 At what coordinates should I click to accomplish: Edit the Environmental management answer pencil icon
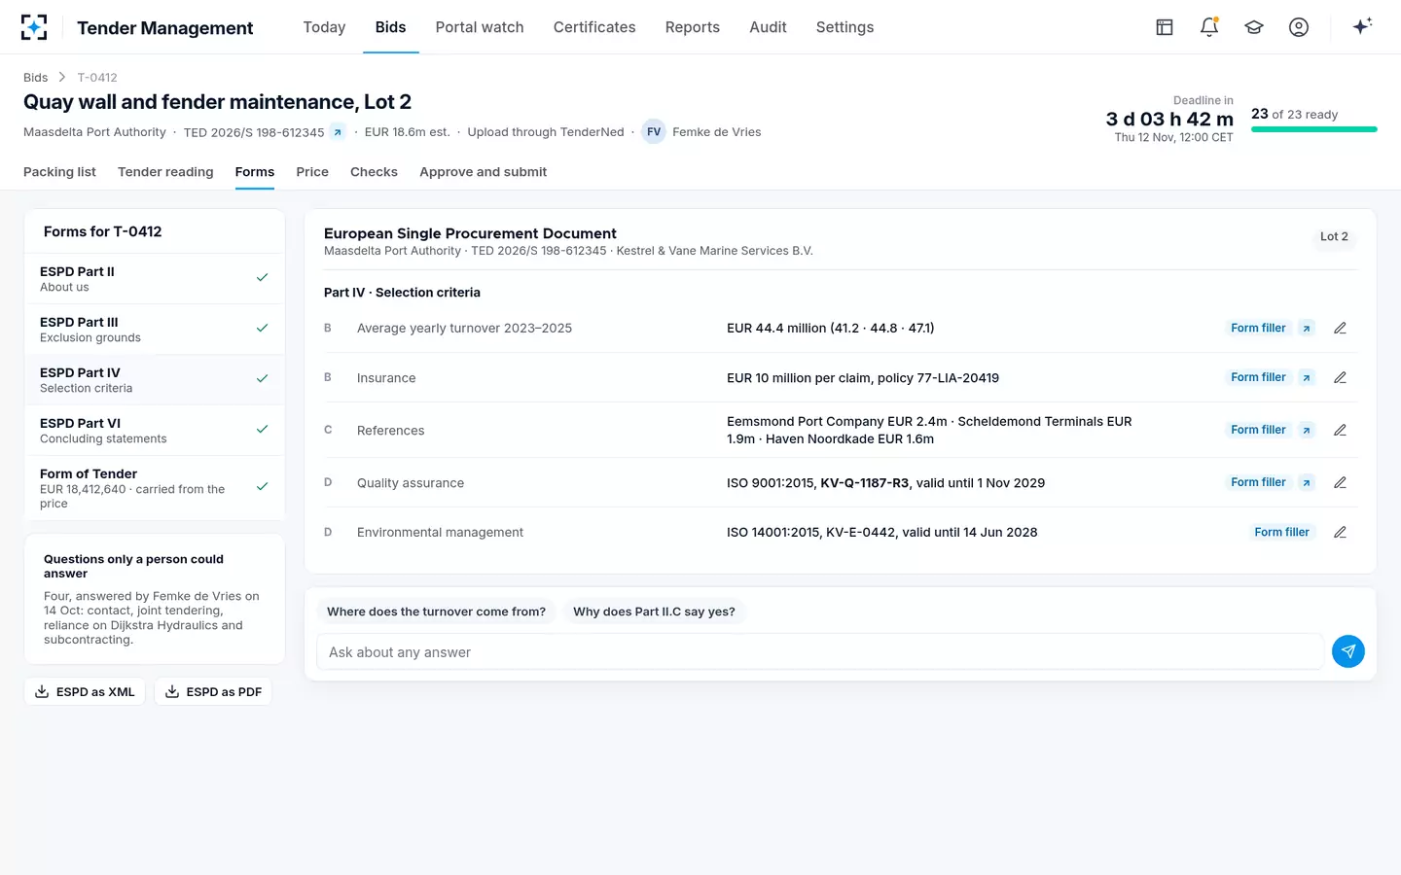click(x=1340, y=532)
